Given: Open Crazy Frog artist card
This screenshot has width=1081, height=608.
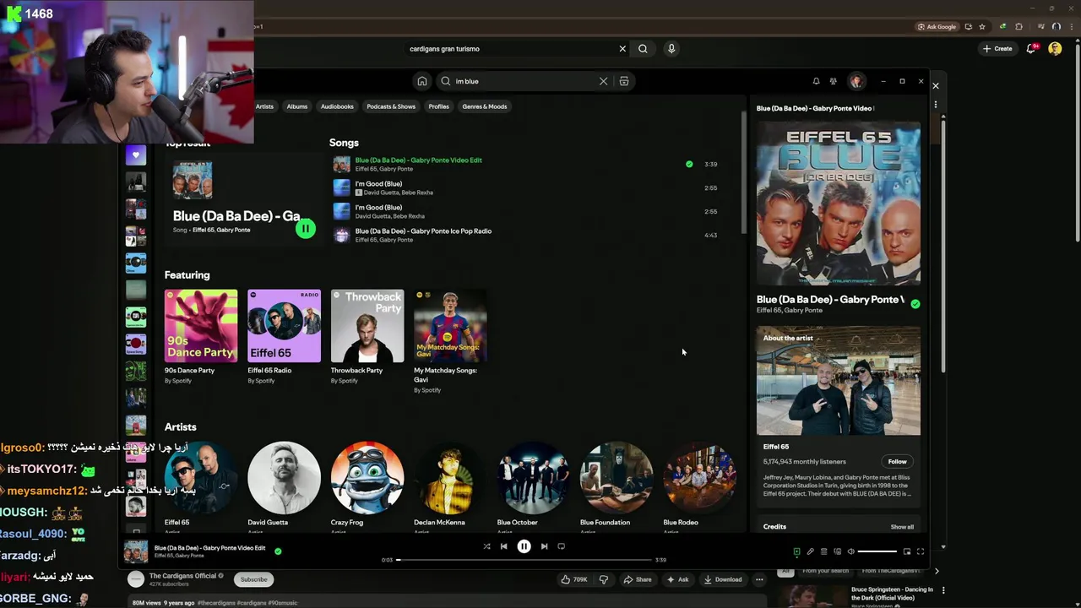Looking at the screenshot, I should click(367, 478).
